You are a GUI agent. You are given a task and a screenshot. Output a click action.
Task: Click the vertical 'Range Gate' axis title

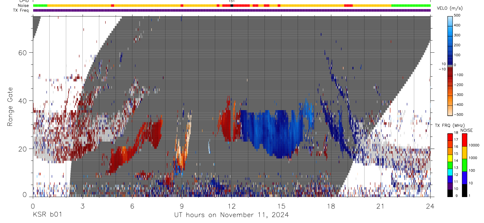(x=10, y=106)
